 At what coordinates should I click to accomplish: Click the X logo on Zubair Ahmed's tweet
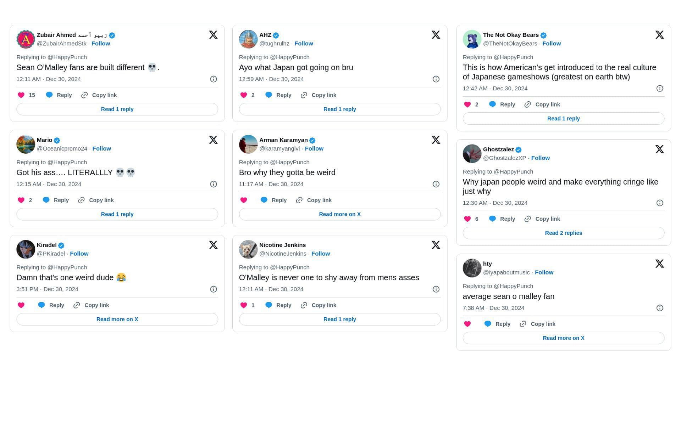pyautogui.click(x=213, y=35)
